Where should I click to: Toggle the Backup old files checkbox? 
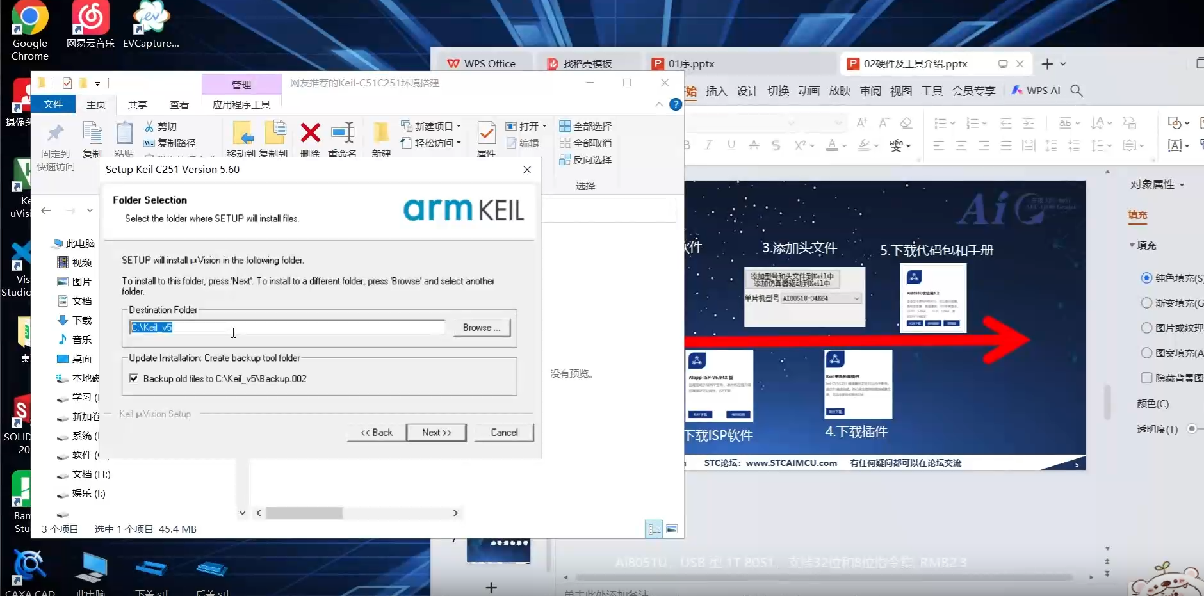click(134, 378)
